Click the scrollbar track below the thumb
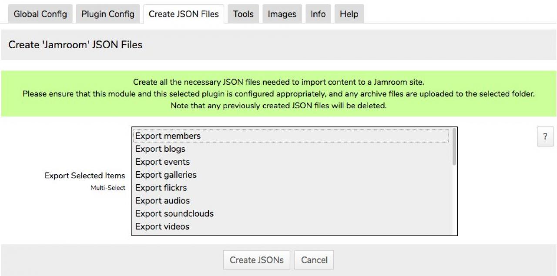557x276 pixels. [x=454, y=200]
